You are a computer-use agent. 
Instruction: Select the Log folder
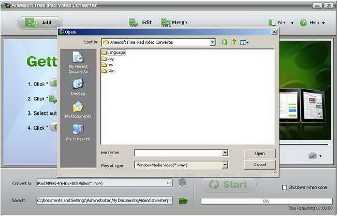(108, 59)
